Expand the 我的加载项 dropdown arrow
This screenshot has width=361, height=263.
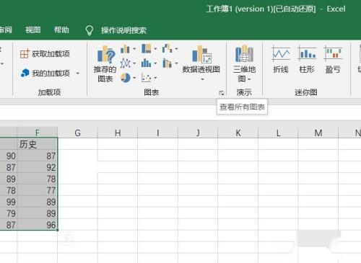77,73
